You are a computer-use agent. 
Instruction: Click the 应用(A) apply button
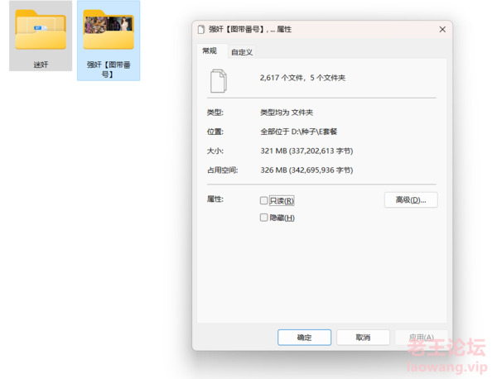[x=422, y=337]
